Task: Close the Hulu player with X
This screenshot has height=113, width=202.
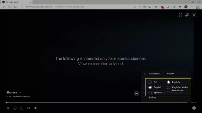Action: coord(194,15)
